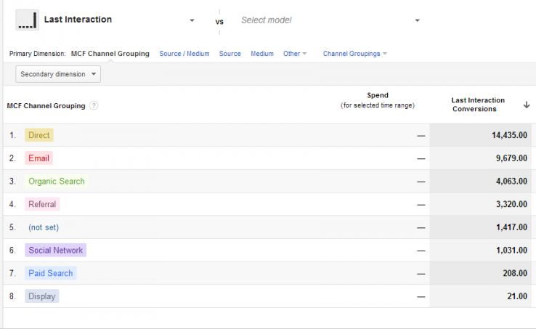Click the Display channel label

point(41,296)
